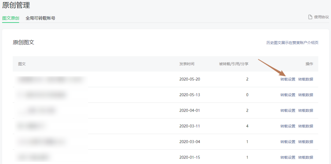View 转载数据 for the 2020-01-15 article
Screen dimensions: 331x164
(306, 157)
